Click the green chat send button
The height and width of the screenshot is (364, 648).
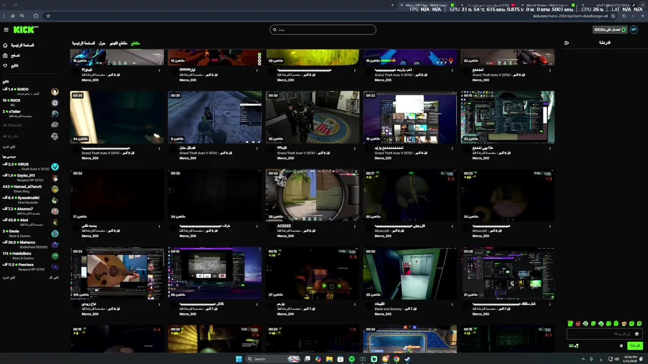635,346
